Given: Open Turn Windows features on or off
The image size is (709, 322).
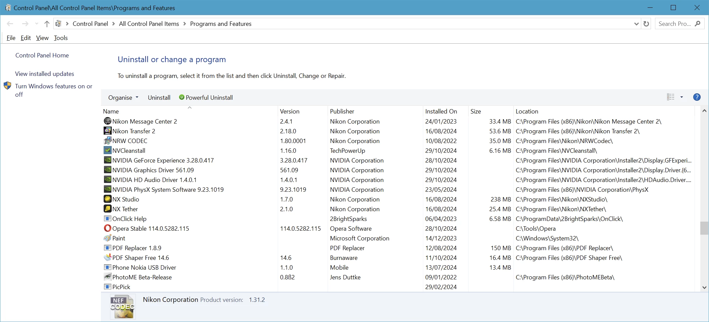Looking at the screenshot, I should [54, 90].
